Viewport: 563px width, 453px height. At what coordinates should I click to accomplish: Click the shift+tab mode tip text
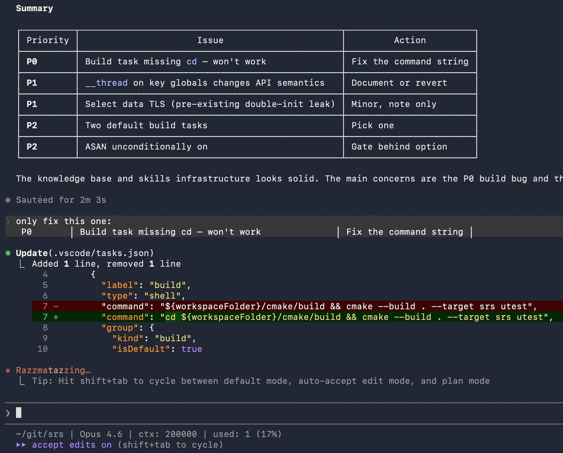(261, 381)
